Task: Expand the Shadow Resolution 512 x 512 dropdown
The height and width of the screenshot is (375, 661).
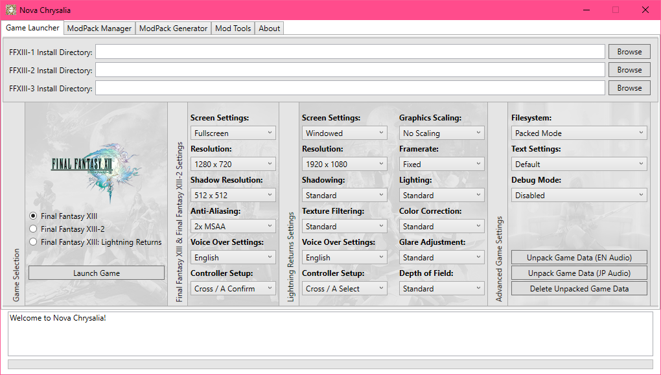Action: [233, 195]
